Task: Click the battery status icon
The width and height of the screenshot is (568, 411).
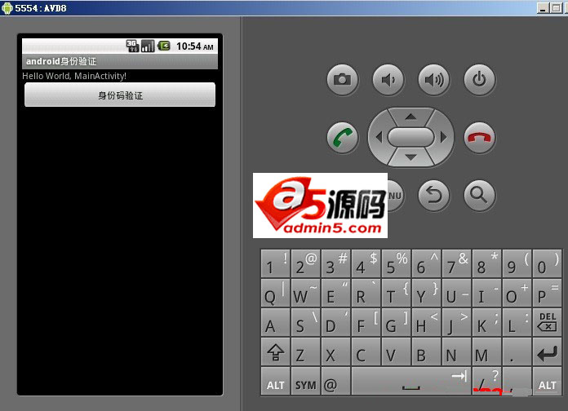Action: 164,46
